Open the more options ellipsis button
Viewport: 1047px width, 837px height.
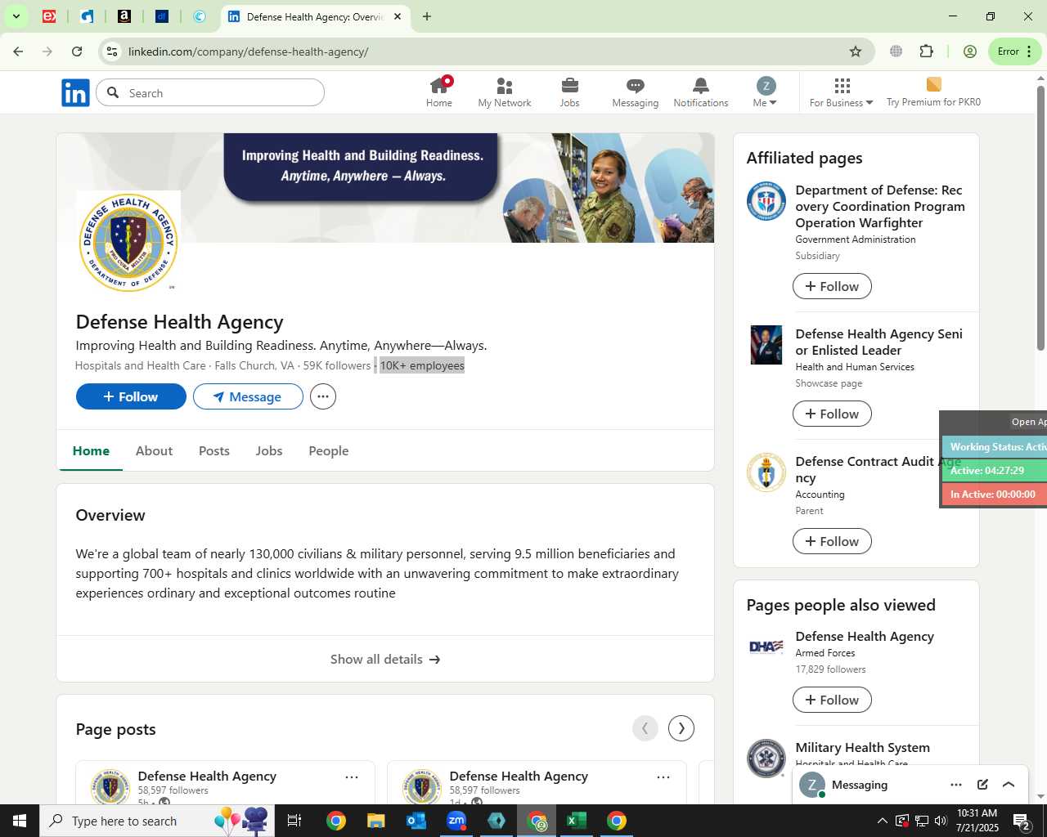click(323, 396)
